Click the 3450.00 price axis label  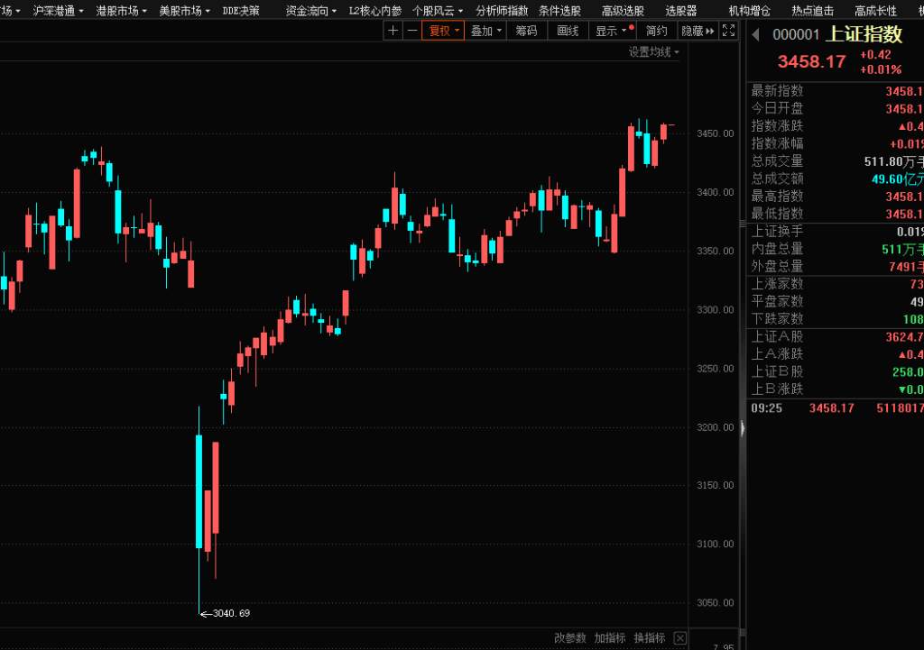(715, 133)
